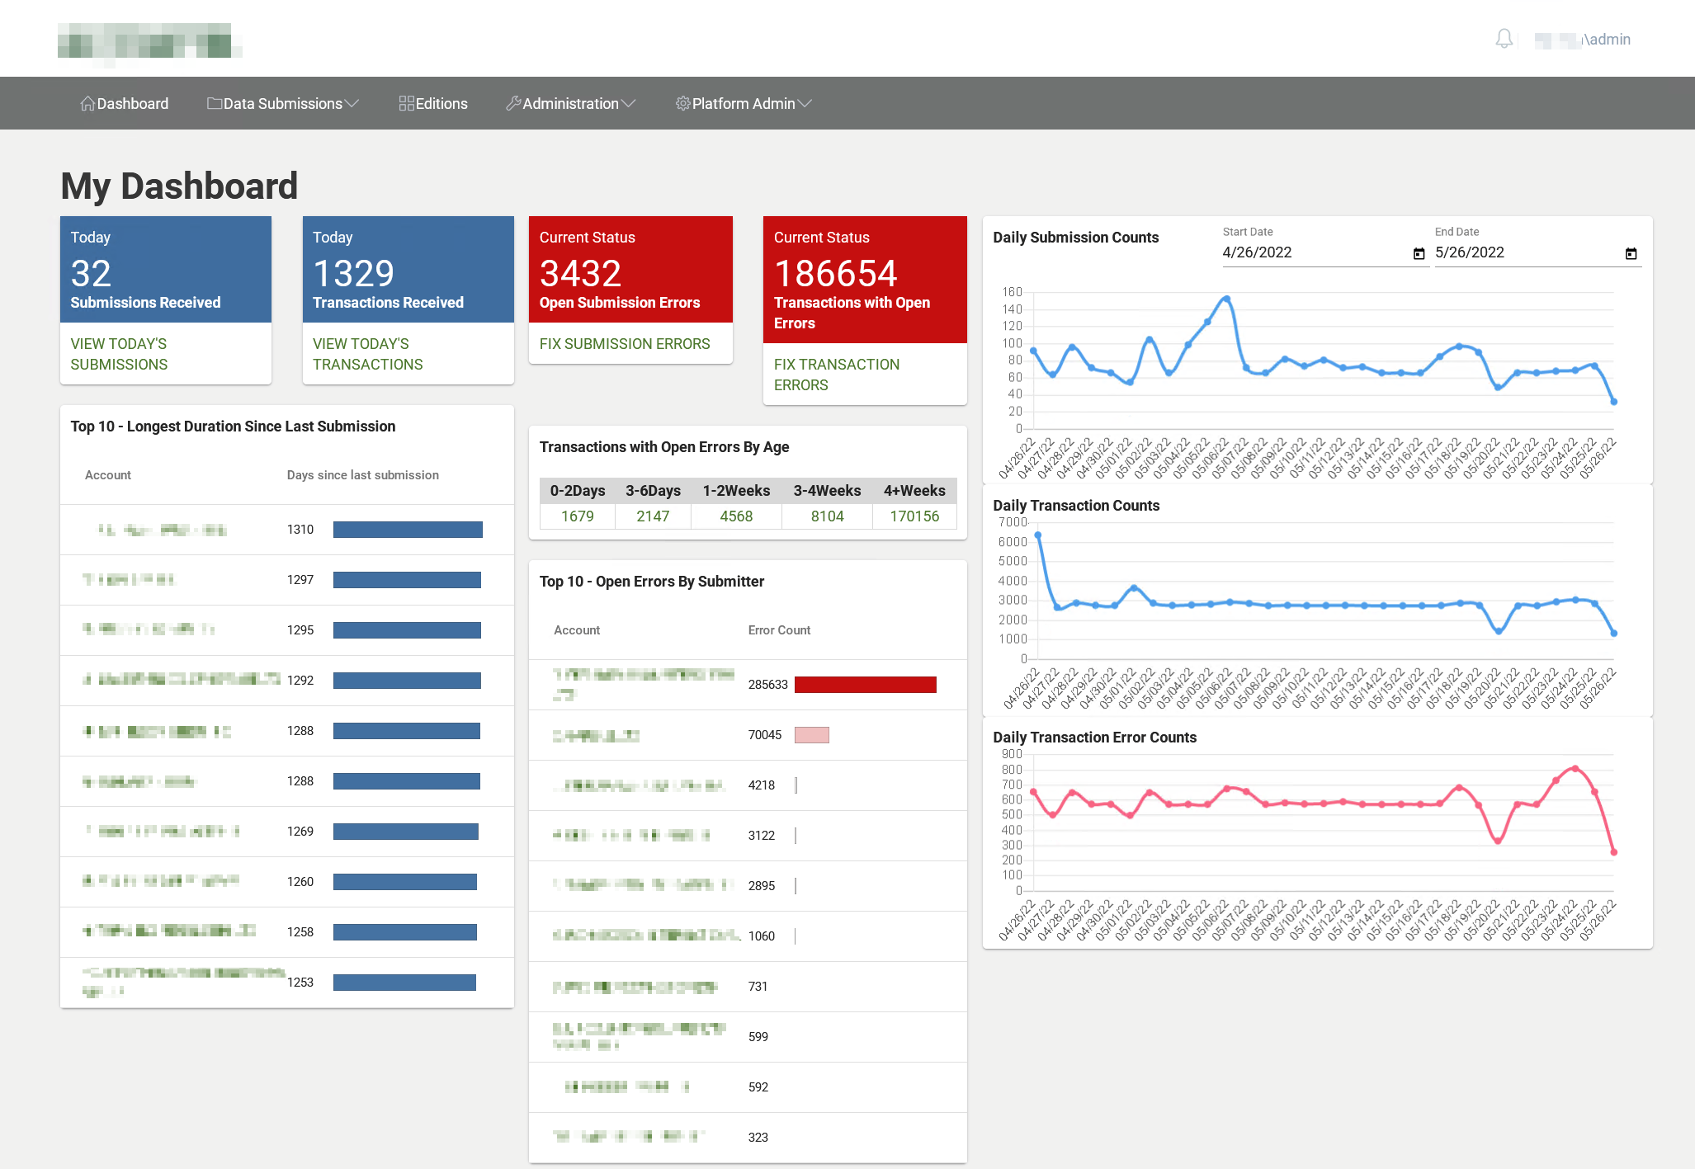Screen dimensions: 1695x1169
Task: Open the End Date calendar picker icon
Action: (1631, 253)
